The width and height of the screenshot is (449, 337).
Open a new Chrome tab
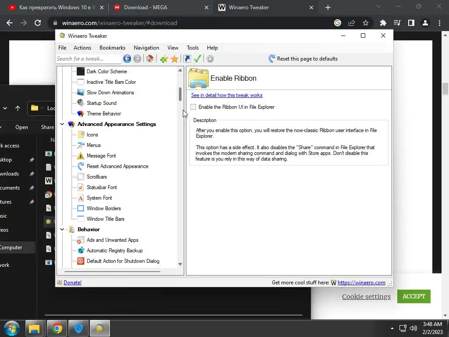click(x=328, y=8)
